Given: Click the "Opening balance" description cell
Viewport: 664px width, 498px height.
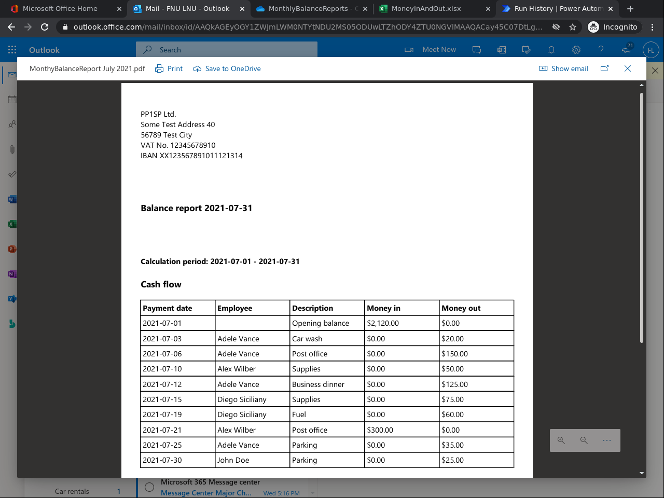Looking at the screenshot, I should [x=327, y=323].
